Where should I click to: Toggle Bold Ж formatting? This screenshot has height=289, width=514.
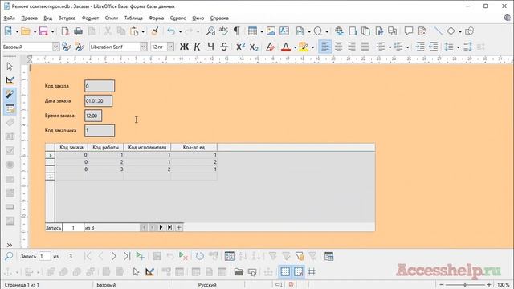coord(184,47)
